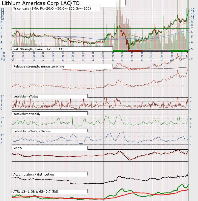Click the chart title "Lithium Americas Corp LAC/TO"
The image size is (198, 201).
pyautogui.click(x=41, y=3)
